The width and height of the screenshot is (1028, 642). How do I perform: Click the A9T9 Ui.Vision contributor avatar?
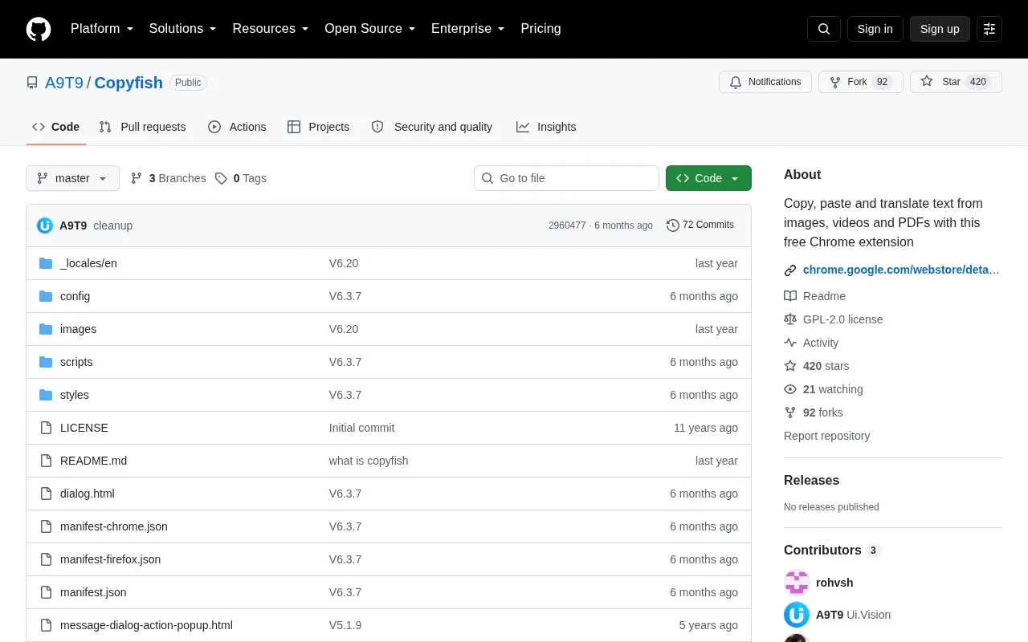click(x=797, y=615)
